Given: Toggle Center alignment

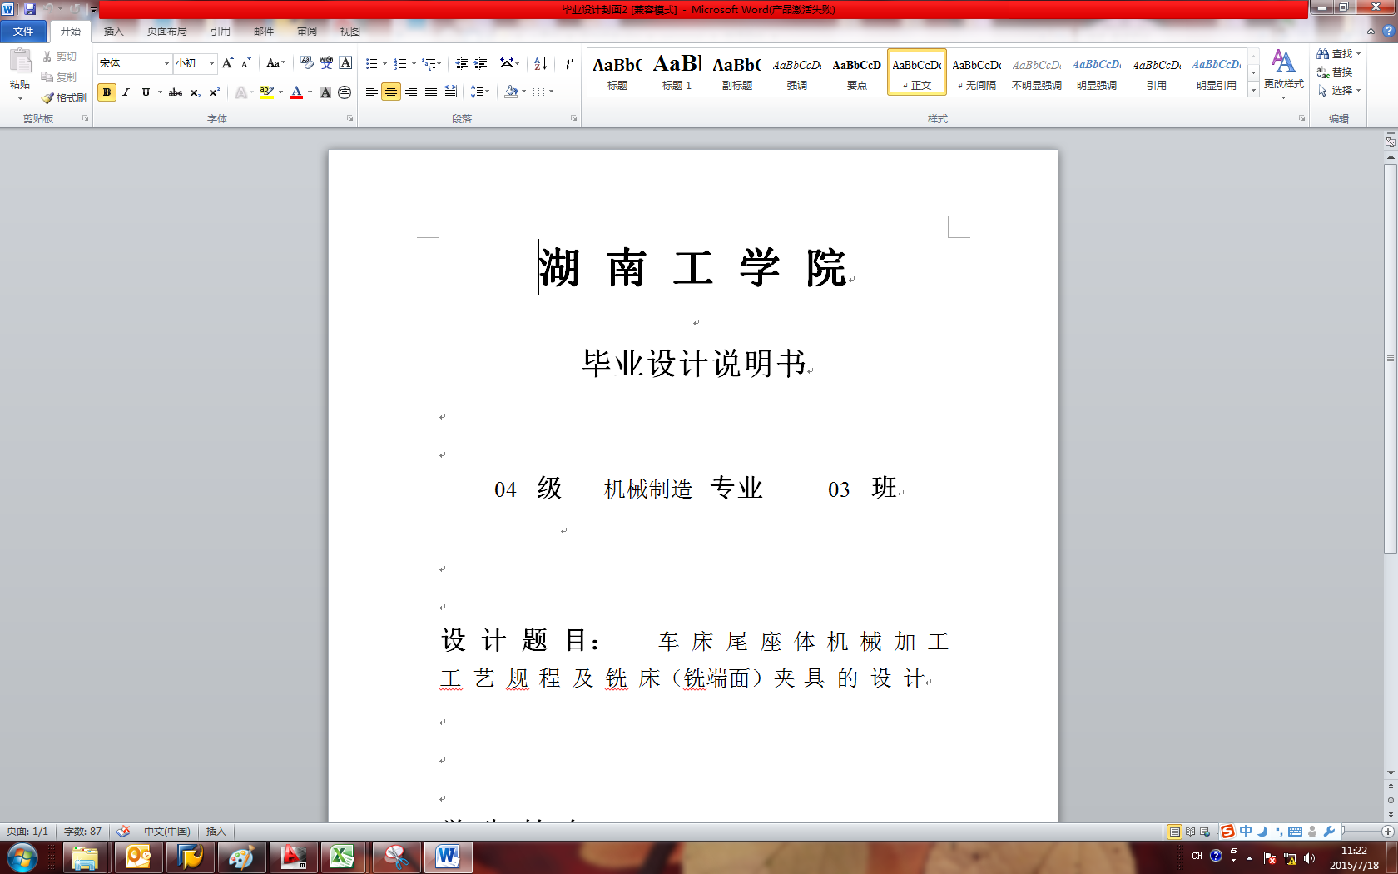Looking at the screenshot, I should [391, 92].
